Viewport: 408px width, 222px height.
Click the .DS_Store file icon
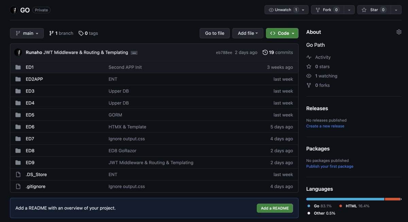pyautogui.click(x=18, y=174)
